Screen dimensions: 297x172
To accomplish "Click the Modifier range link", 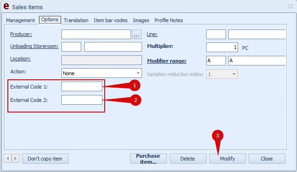I will pos(166,61).
